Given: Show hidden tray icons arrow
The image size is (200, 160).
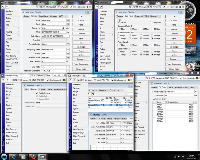Looking at the screenshot, I should 171,157.
